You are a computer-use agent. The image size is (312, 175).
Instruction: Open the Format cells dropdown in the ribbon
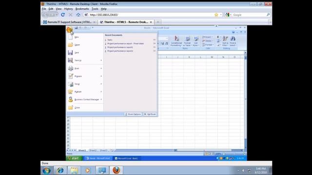tap(208, 45)
